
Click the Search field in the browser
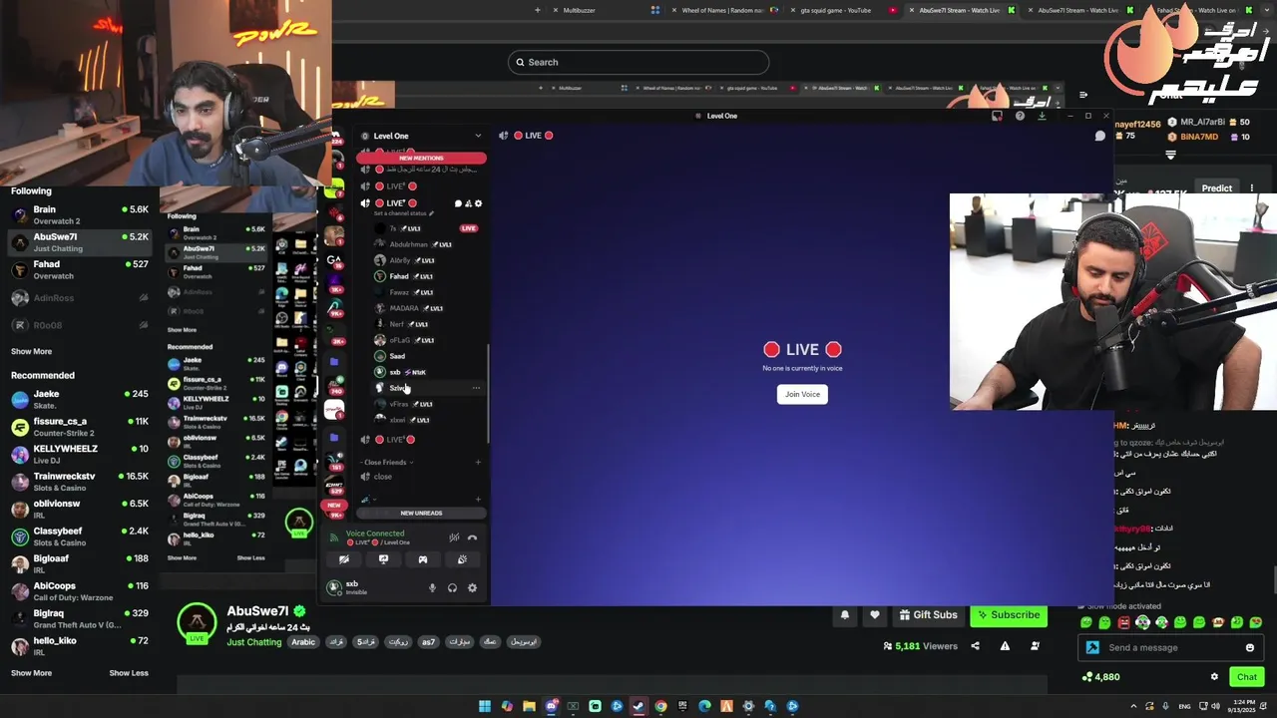tap(638, 62)
